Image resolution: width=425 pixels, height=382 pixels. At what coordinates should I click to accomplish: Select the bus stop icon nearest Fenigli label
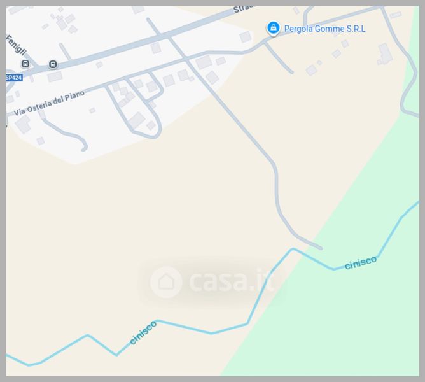25,64
